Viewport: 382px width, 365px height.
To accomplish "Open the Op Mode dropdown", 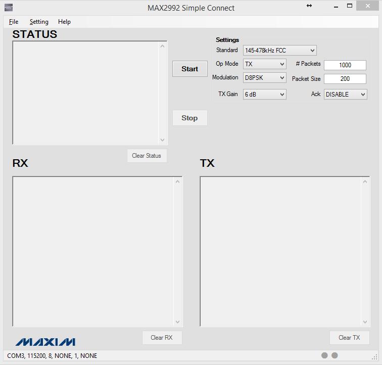I will (265, 64).
